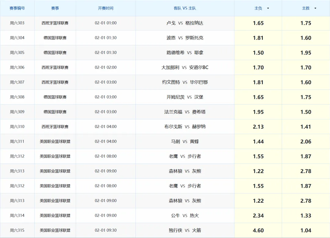330x238 pixels.
Task: Click match number 周六308
Action: pos(17,97)
